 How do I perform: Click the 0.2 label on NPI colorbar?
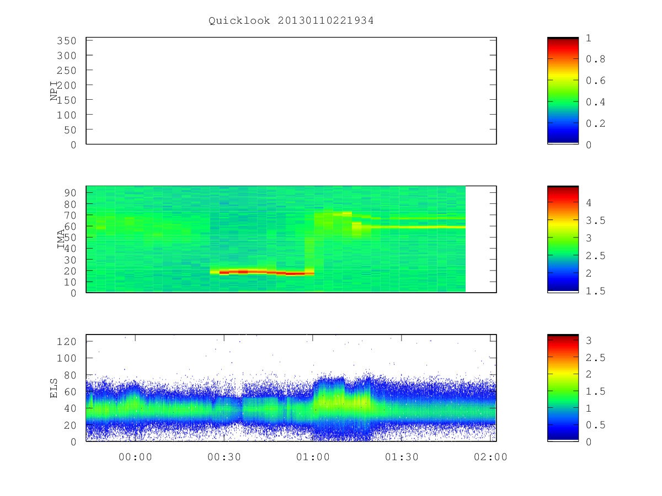(595, 123)
